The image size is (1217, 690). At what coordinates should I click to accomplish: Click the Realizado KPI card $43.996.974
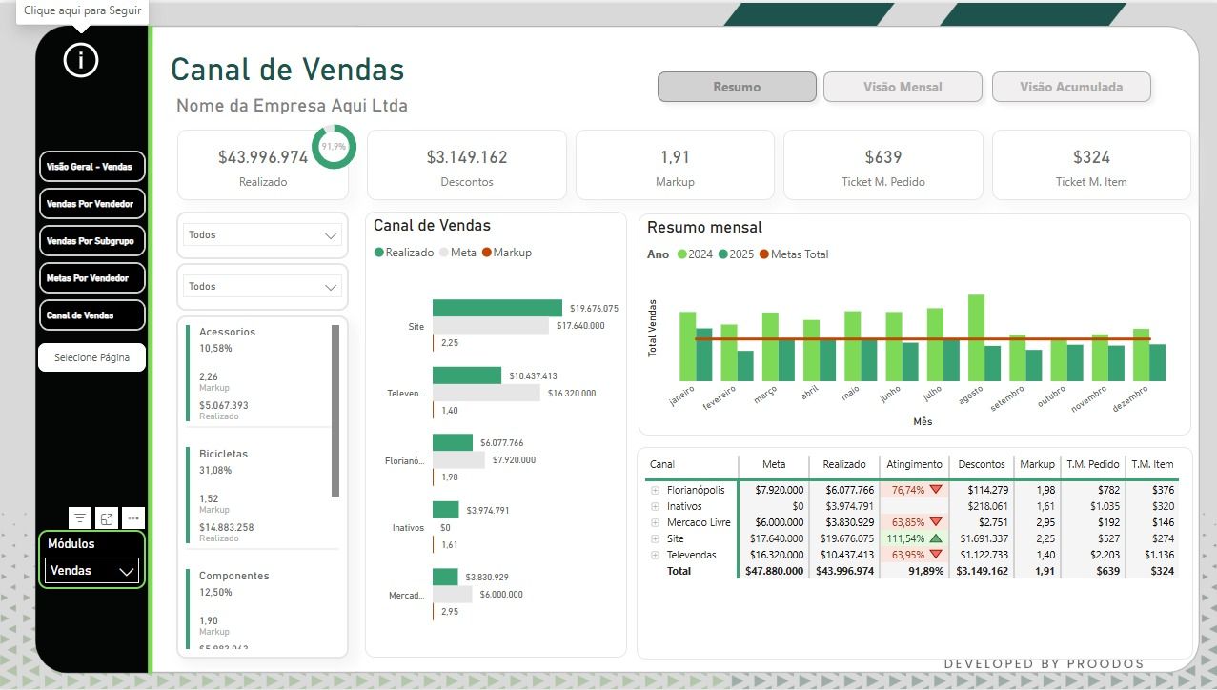[263, 165]
